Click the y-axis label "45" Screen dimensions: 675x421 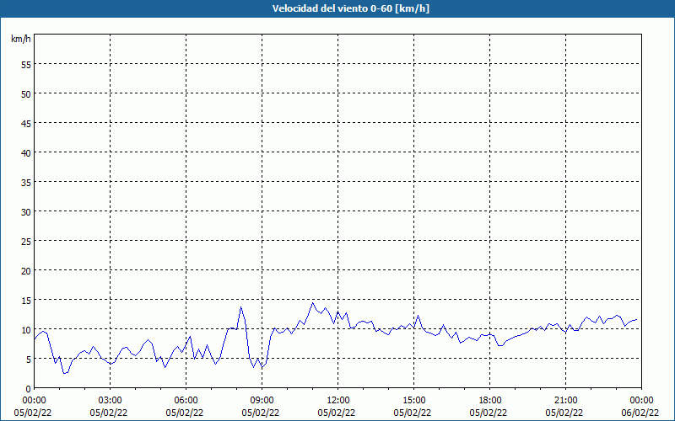click(26, 123)
